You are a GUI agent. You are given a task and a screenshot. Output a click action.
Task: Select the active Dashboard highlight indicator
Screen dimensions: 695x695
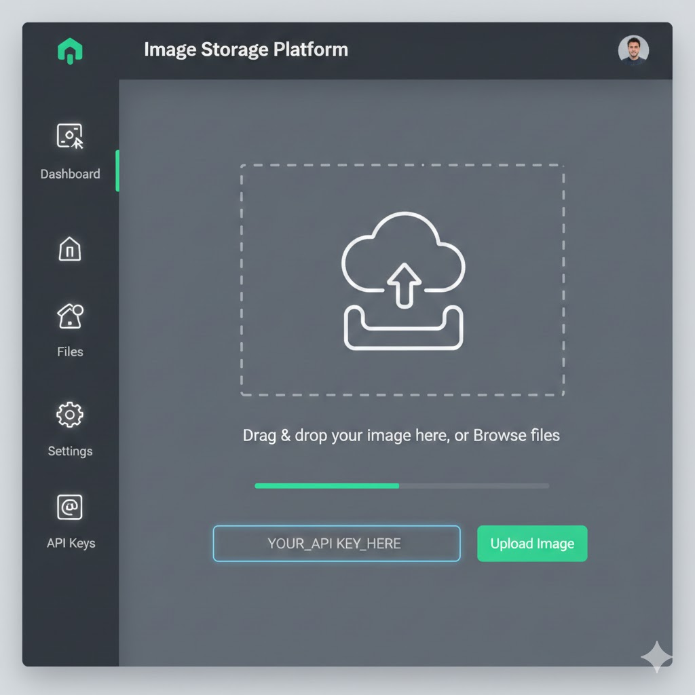(x=117, y=170)
